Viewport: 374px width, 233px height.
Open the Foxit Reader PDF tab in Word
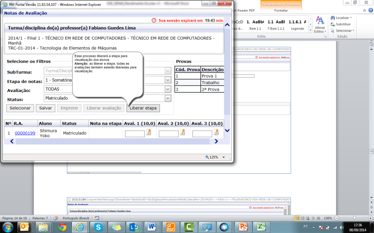coord(244,10)
